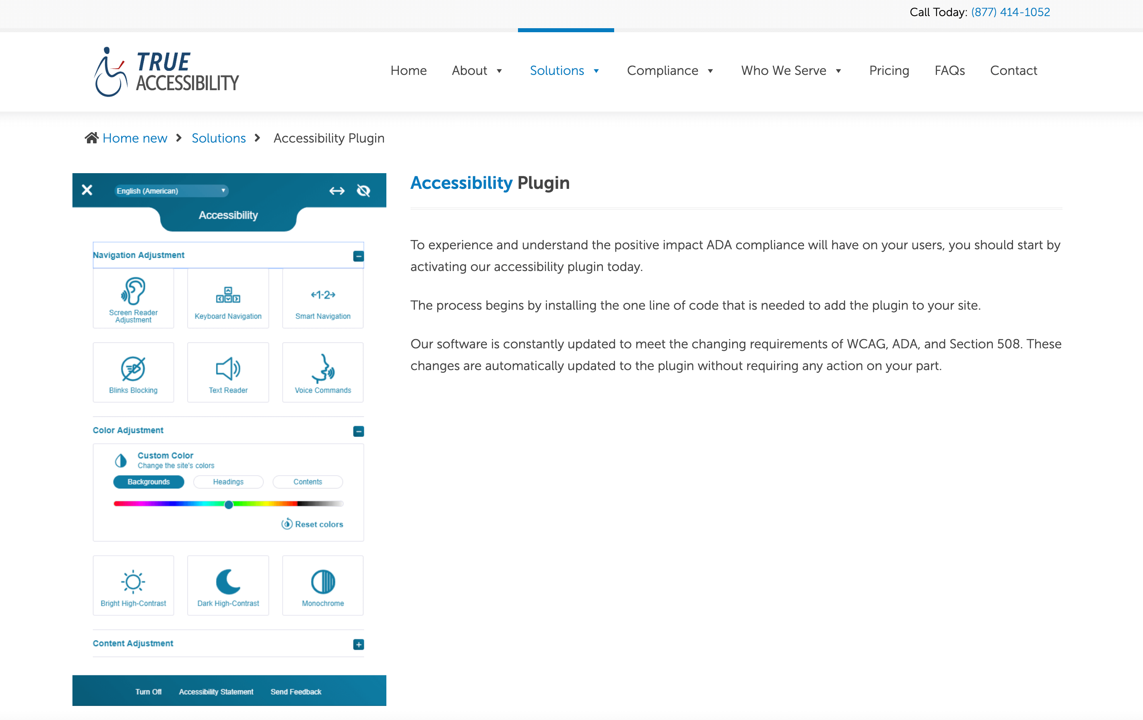Enable Voice Commands tile

pos(323,372)
